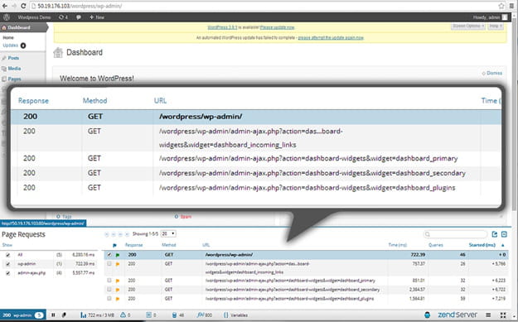The height and width of the screenshot is (322, 518).
Task: Open the 200 wp-admin request badge
Action: point(22,315)
